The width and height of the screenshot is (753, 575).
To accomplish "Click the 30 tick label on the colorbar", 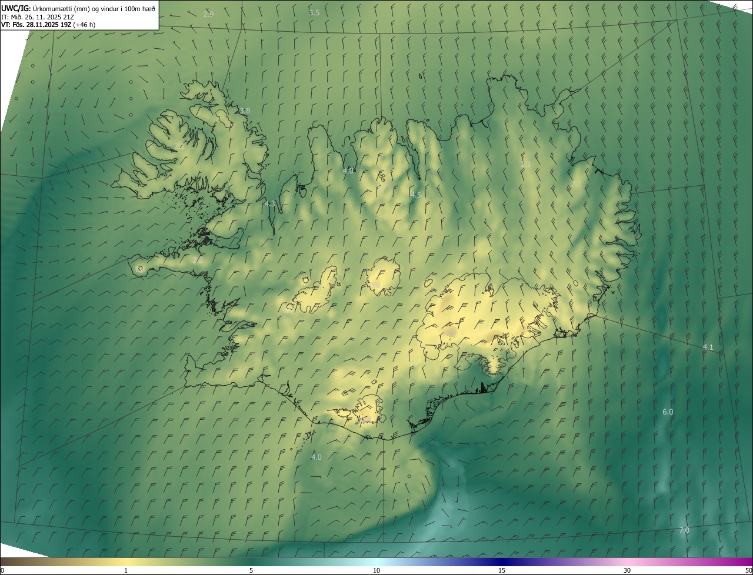I will [627, 570].
